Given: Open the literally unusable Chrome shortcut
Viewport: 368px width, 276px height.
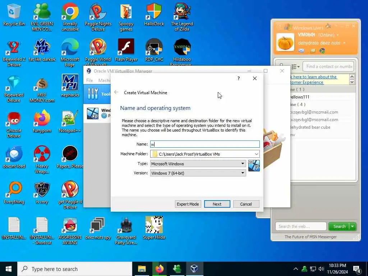Looking at the screenshot, I should pos(70,17).
